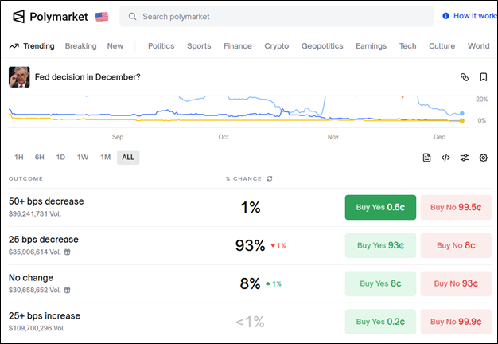The image size is (498, 344).
Task: Select the 1H chart time range
Action: (x=19, y=158)
